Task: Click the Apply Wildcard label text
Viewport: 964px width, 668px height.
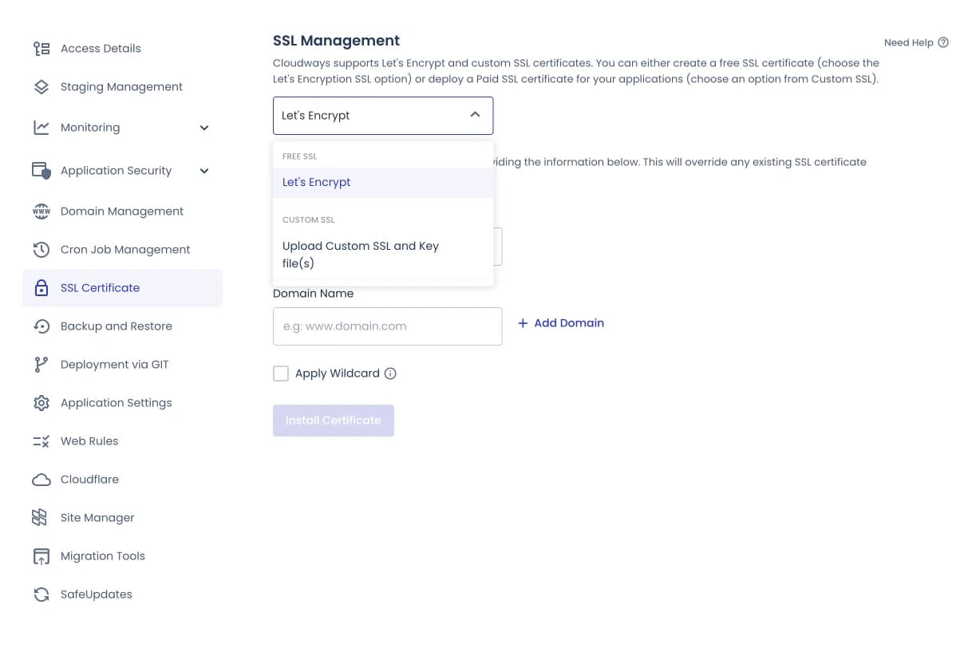Action: tap(338, 374)
